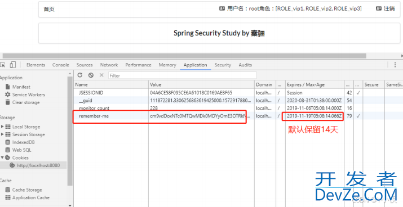This screenshot has width=403, height=207.
Task: Click the clear all cookies icon
Action: [x=91, y=75]
